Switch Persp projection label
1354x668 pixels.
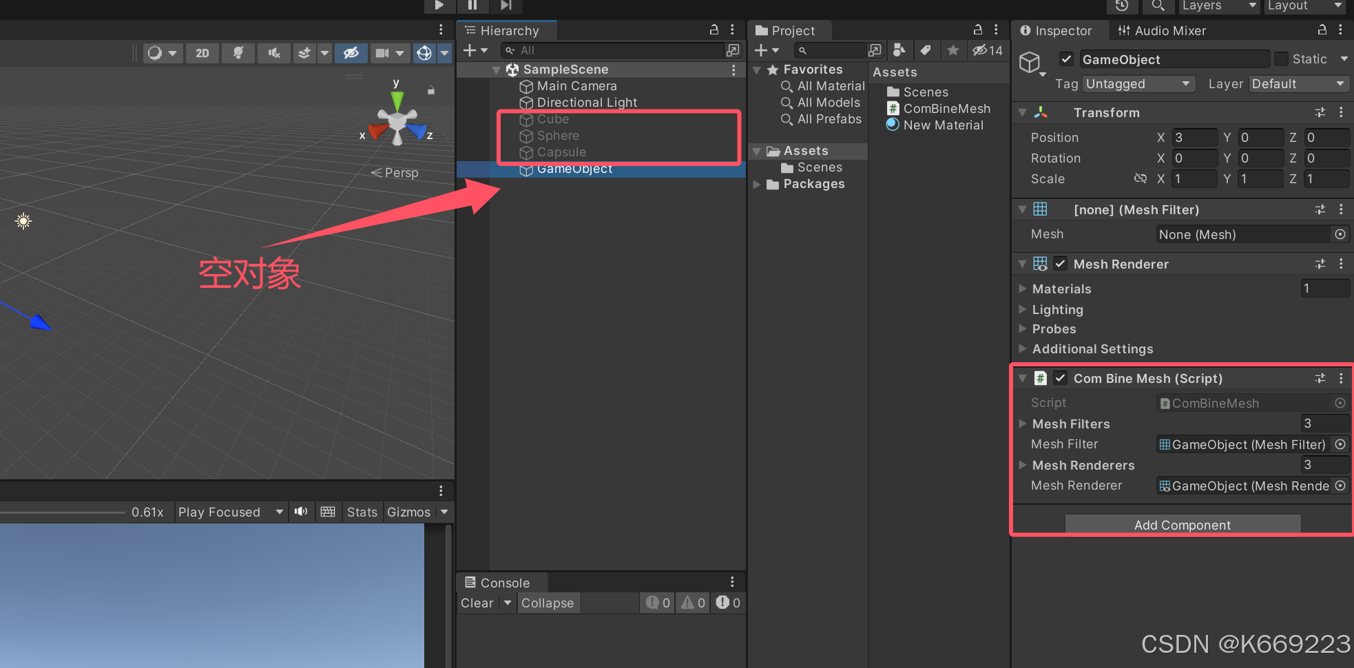point(395,173)
